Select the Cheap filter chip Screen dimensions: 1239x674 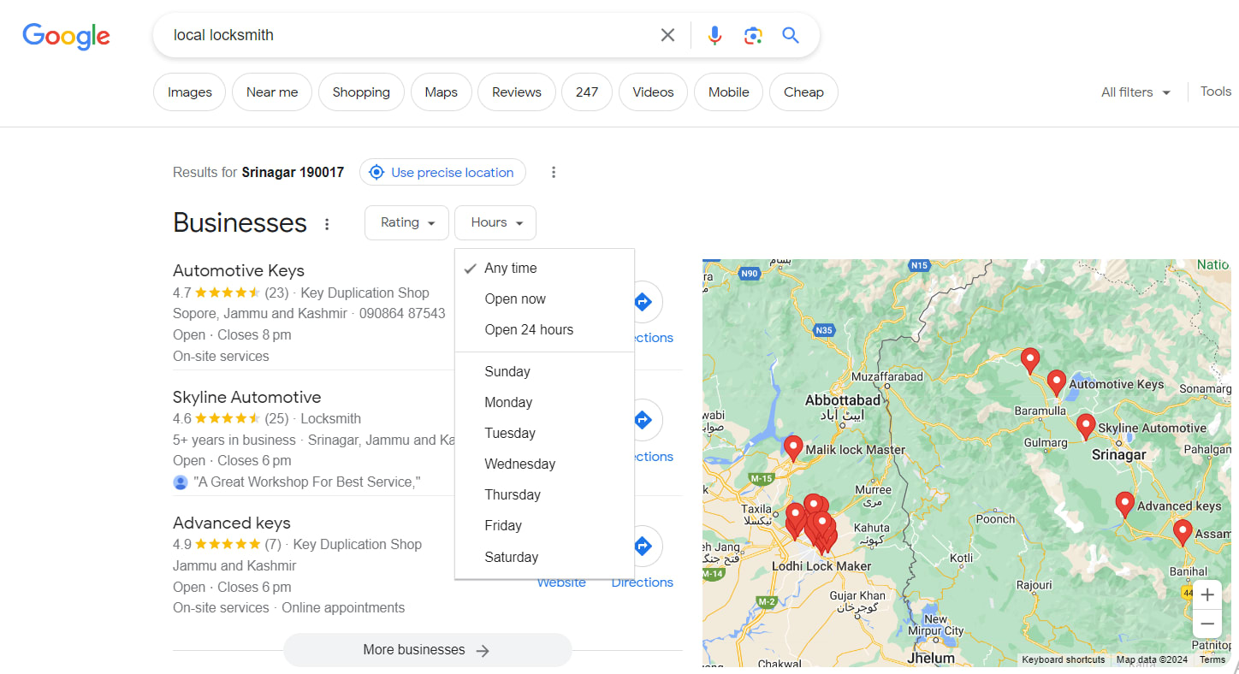803,92
